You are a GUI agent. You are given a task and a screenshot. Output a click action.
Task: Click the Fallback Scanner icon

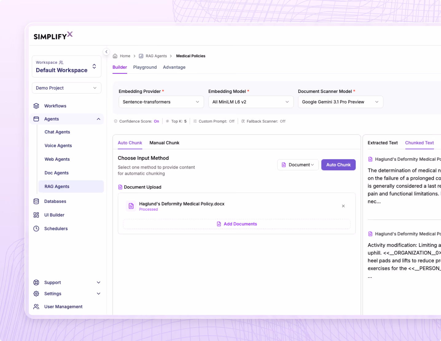[x=243, y=121]
